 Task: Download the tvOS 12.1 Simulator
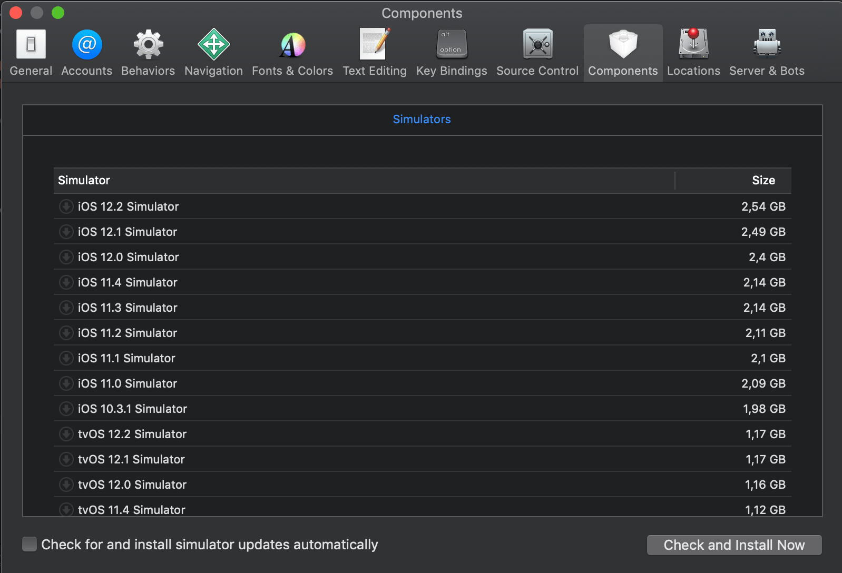(66, 459)
